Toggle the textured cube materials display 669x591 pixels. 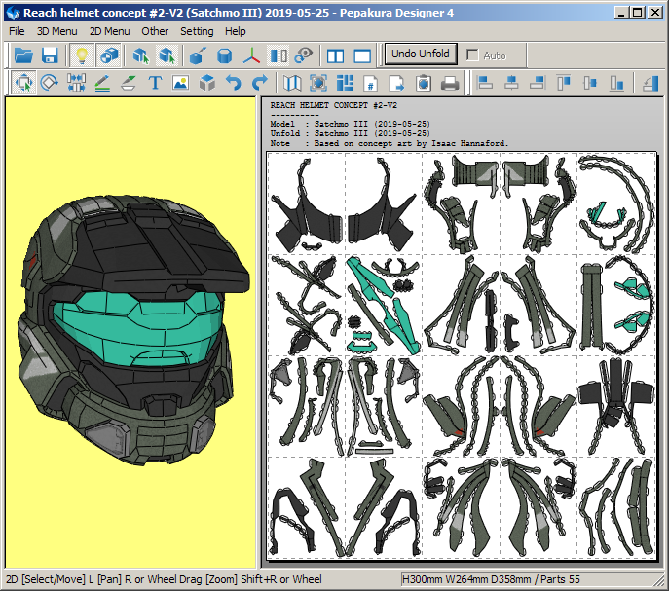[x=108, y=55]
